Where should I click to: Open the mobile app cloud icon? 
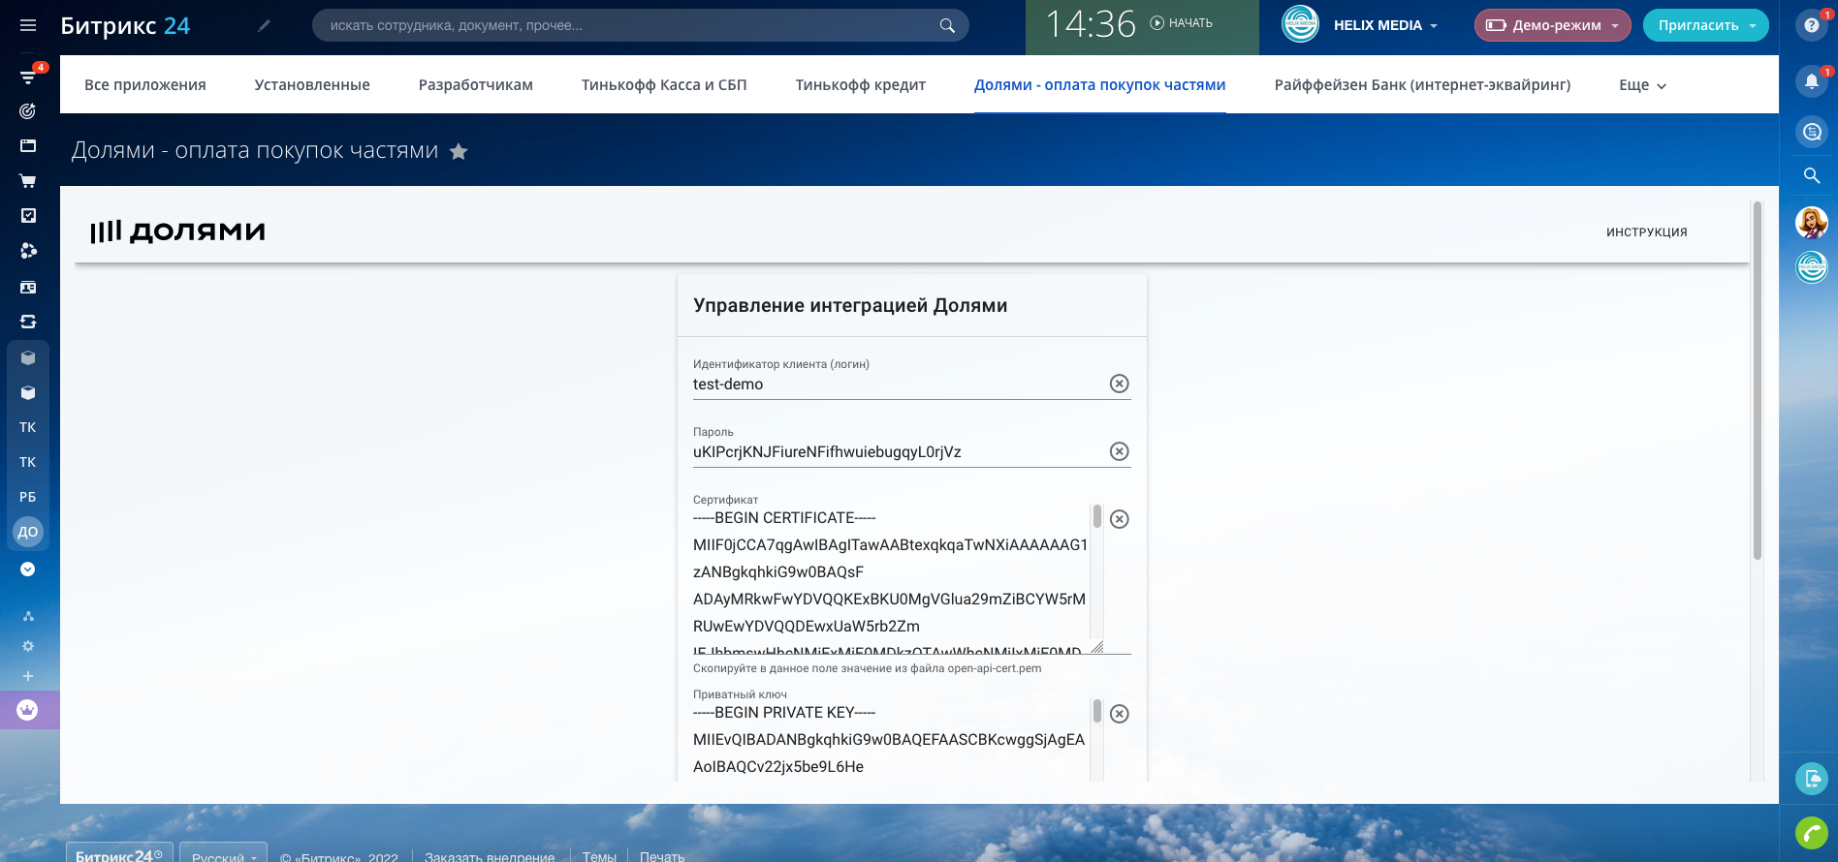coord(1812,779)
